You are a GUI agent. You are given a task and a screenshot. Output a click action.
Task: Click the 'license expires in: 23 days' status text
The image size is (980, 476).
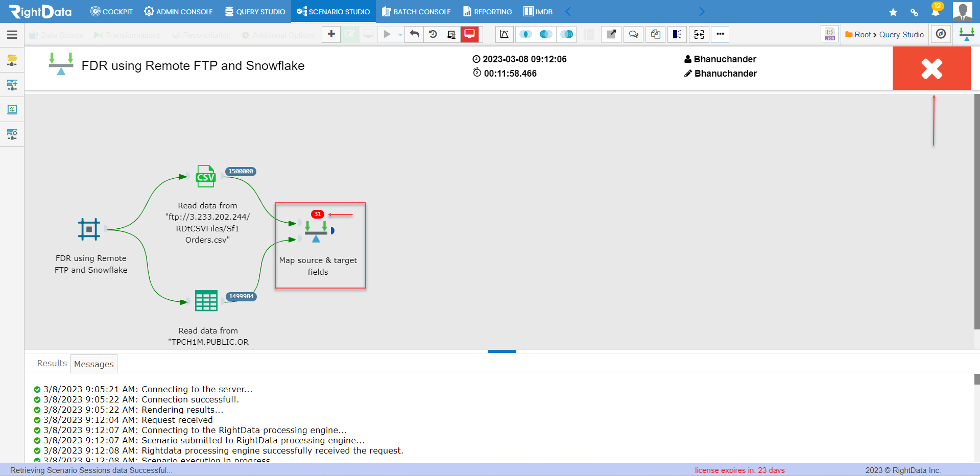pos(739,470)
